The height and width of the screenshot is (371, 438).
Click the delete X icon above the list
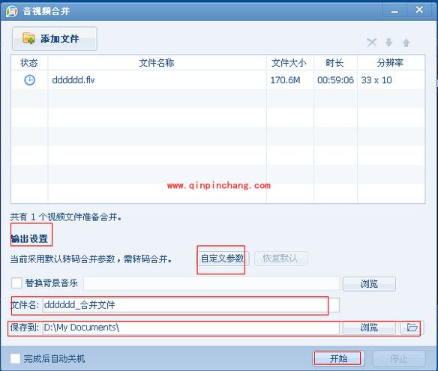click(371, 43)
